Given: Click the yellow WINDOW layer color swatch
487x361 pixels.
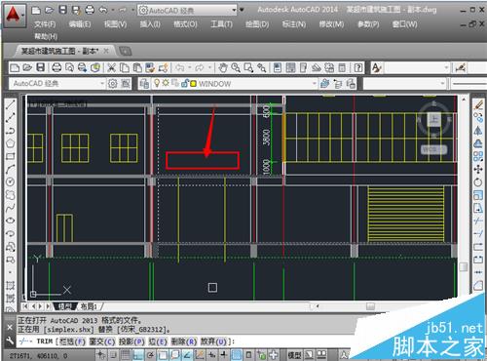Looking at the screenshot, I should click(193, 84).
